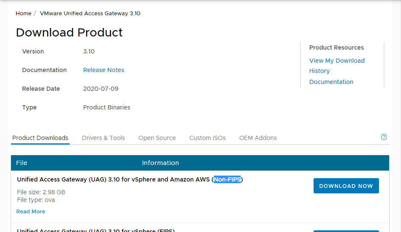The image size is (401, 232).
Task: Open the Release Notes link
Action: point(104,70)
